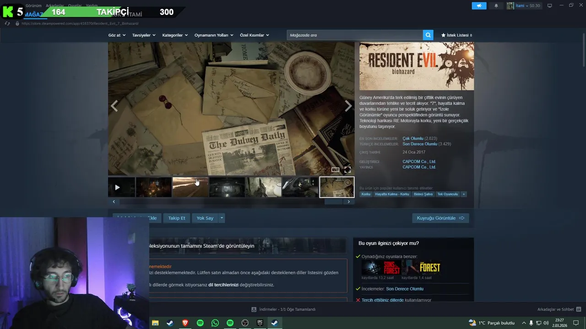Expand the Tavsiyeler menu

coord(144,35)
